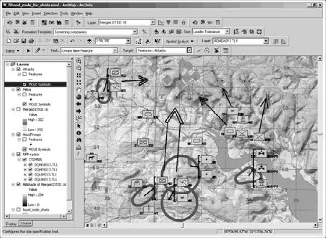Viewport: 326px width, 238px height.
Task: Open the View menu
Action: click(x=26, y=14)
